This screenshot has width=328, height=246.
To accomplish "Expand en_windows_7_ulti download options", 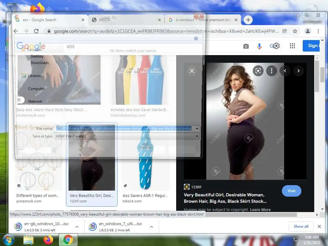I will 152,227.
